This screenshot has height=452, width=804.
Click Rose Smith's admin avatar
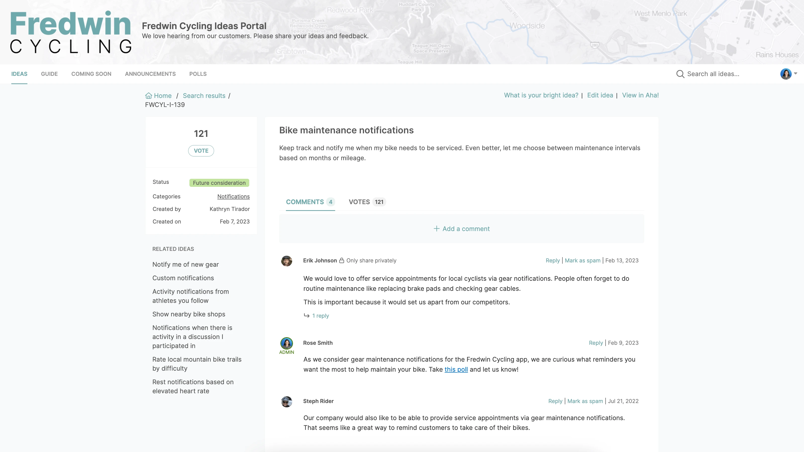click(286, 344)
